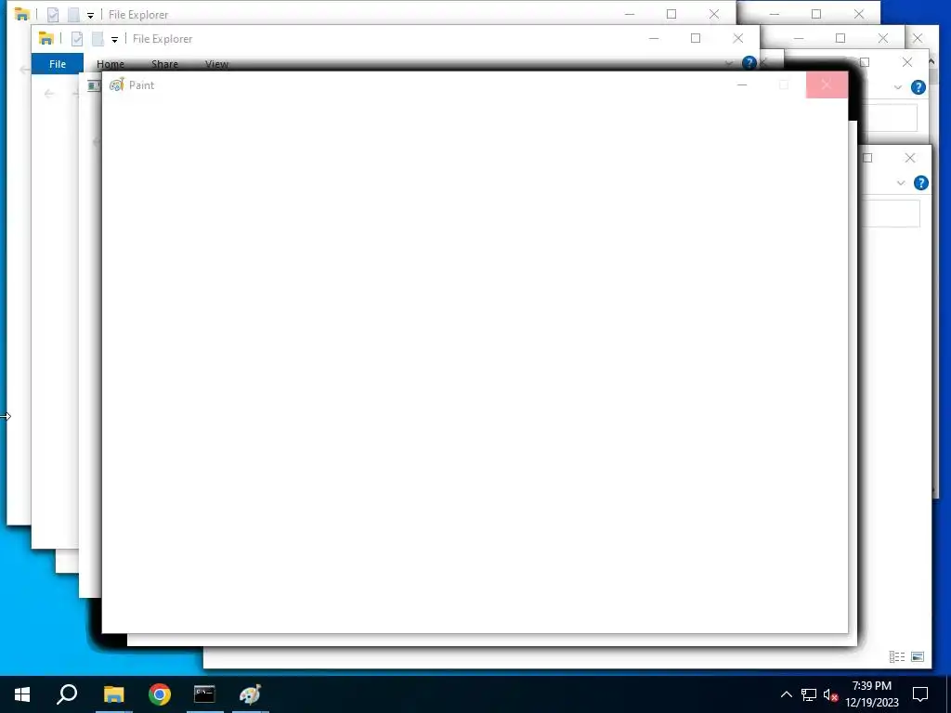Click Back arrow in front File Explorer
This screenshot has height=713, width=951.
[x=49, y=94]
